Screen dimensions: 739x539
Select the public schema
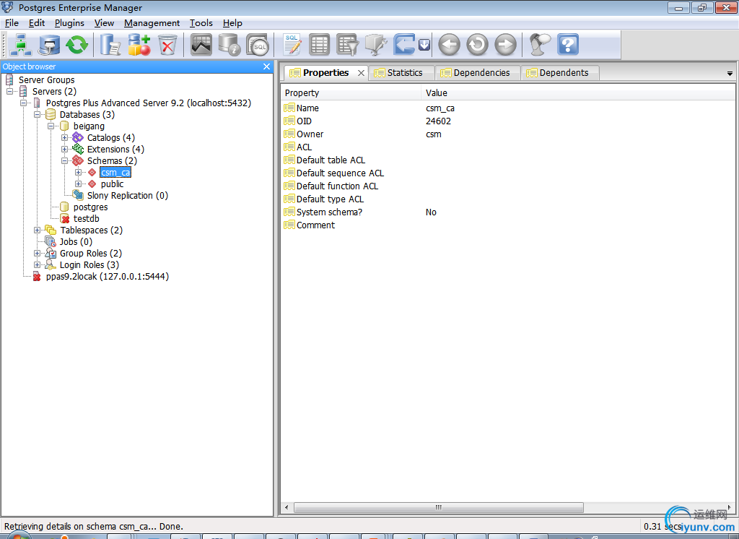[112, 184]
